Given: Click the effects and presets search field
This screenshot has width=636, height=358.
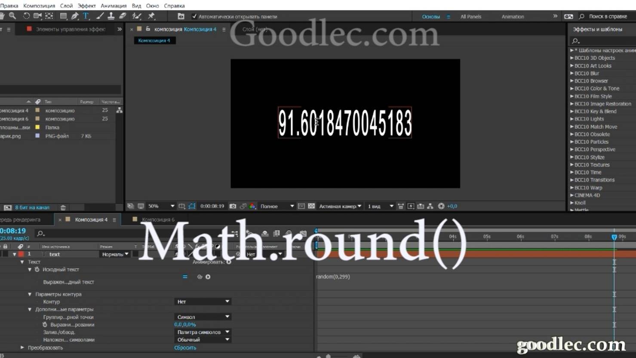Looking at the screenshot, I should tap(603, 40).
